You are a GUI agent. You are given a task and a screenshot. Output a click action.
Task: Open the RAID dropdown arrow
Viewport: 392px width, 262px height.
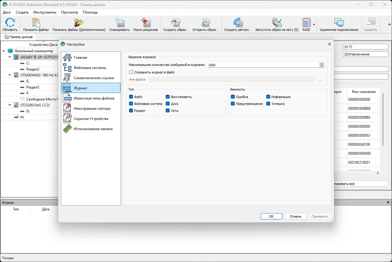click(x=314, y=25)
